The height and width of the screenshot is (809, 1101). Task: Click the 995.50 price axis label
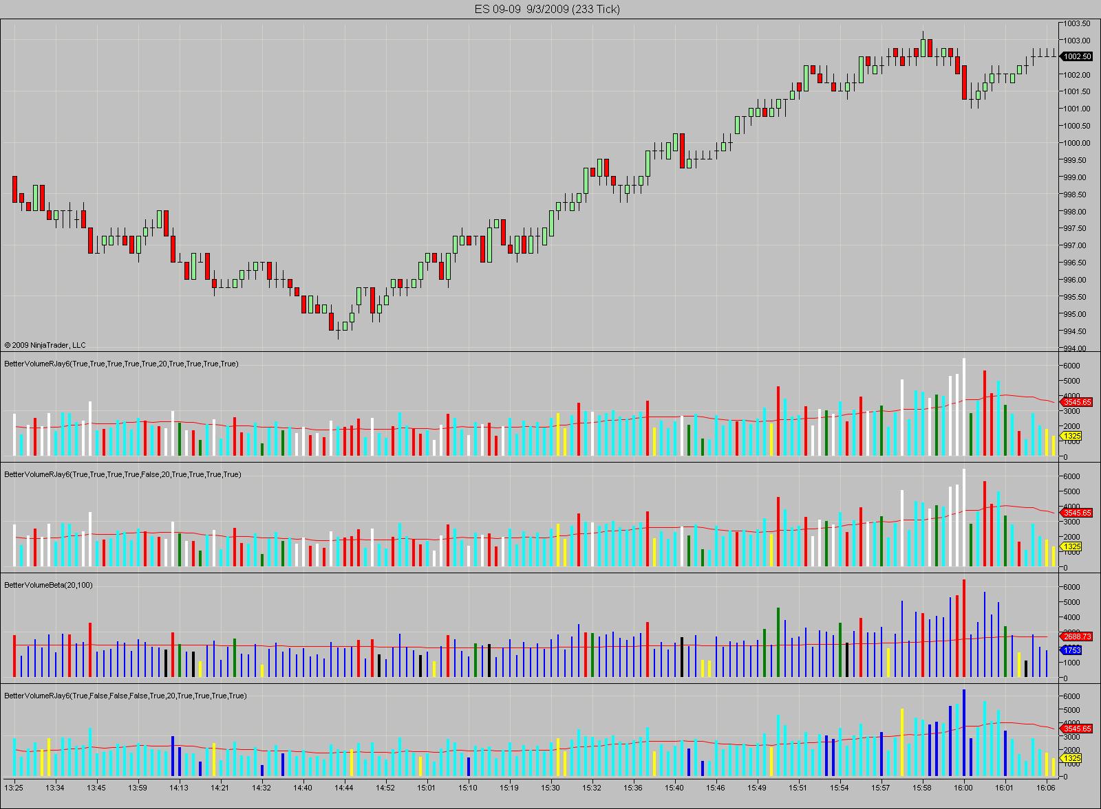[1076, 297]
